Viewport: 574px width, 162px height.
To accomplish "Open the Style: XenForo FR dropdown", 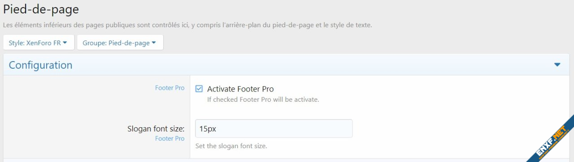I will tap(38, 43).
